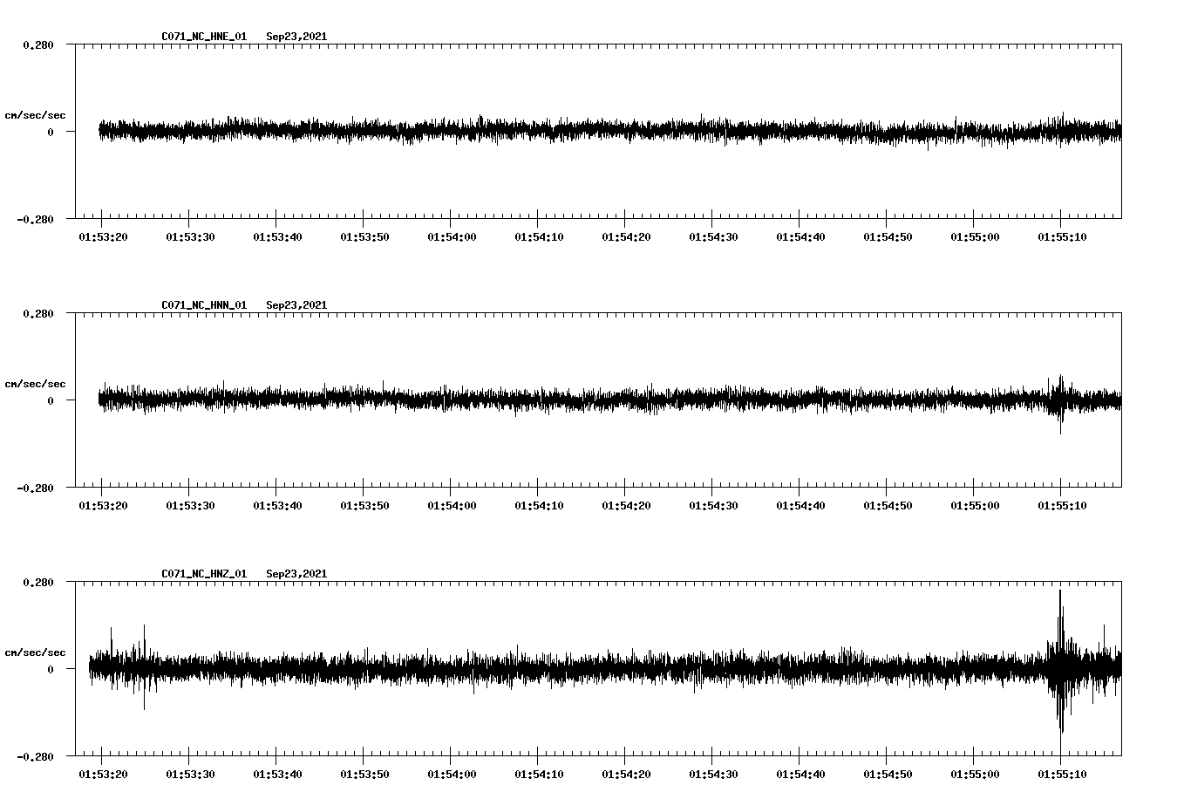
Task: Click the 01:55:10 time label on HNZ plot
Action: click(1062, 774)
